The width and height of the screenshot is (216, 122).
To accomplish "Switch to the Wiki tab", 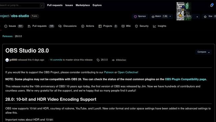I will pyautogui.click(x=126, y=26).
